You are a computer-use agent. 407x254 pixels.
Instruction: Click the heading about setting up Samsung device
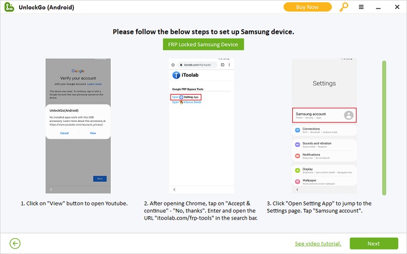pyautogui.click(x=203, y=32)
